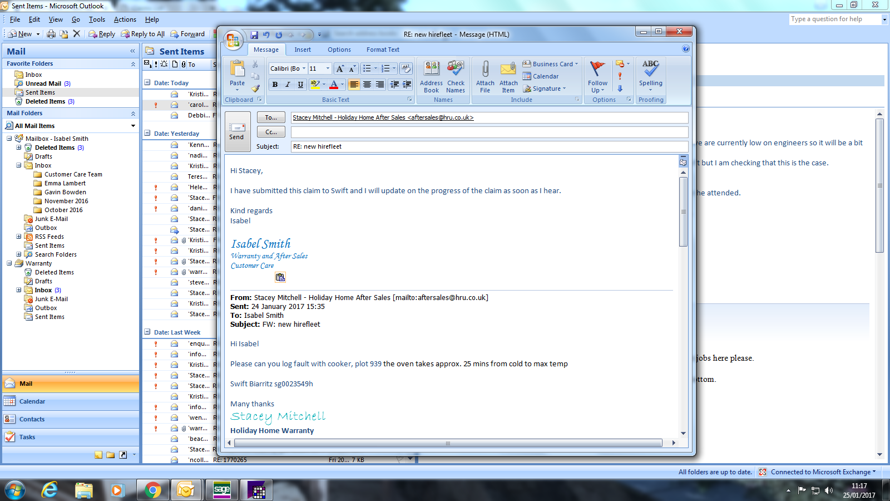890x501 pixels.
Task: Click Save icon in message Quick Access toolbar
Action: tap(254, 35)
